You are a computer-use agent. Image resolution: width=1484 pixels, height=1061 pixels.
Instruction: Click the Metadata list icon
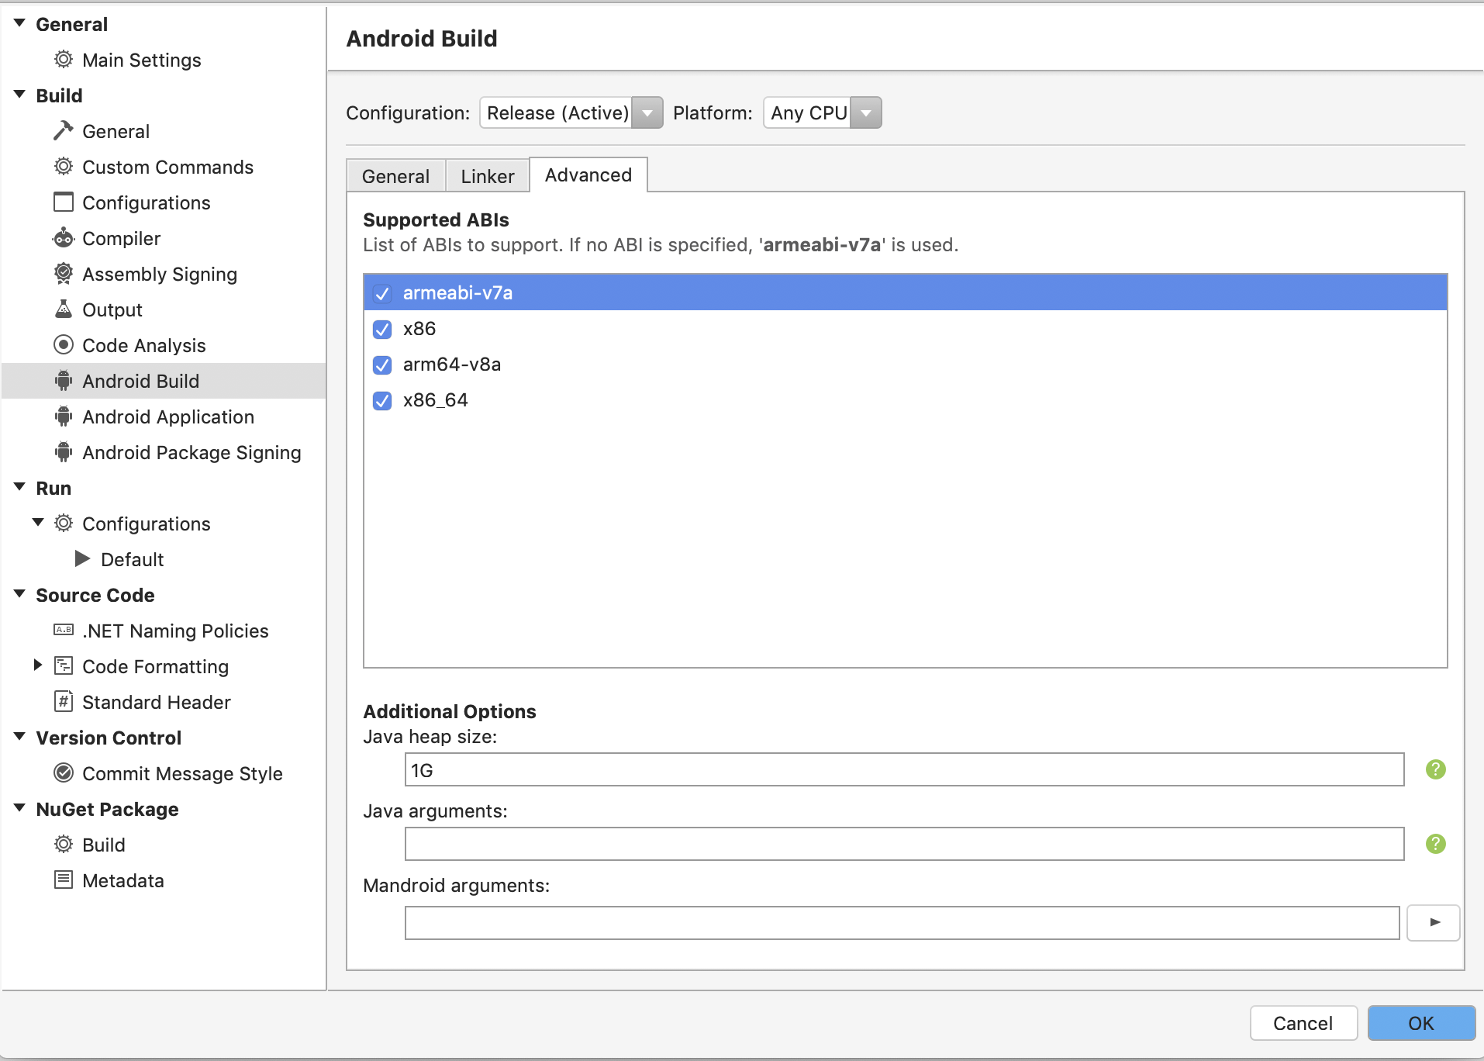pos(64,880)
